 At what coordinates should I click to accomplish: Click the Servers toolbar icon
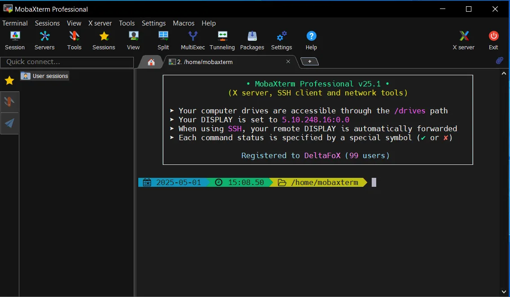tap(44, 40)
